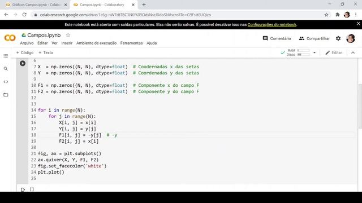
Task: Open the Chrome profile avatar
Action: (x=347, y=15)
